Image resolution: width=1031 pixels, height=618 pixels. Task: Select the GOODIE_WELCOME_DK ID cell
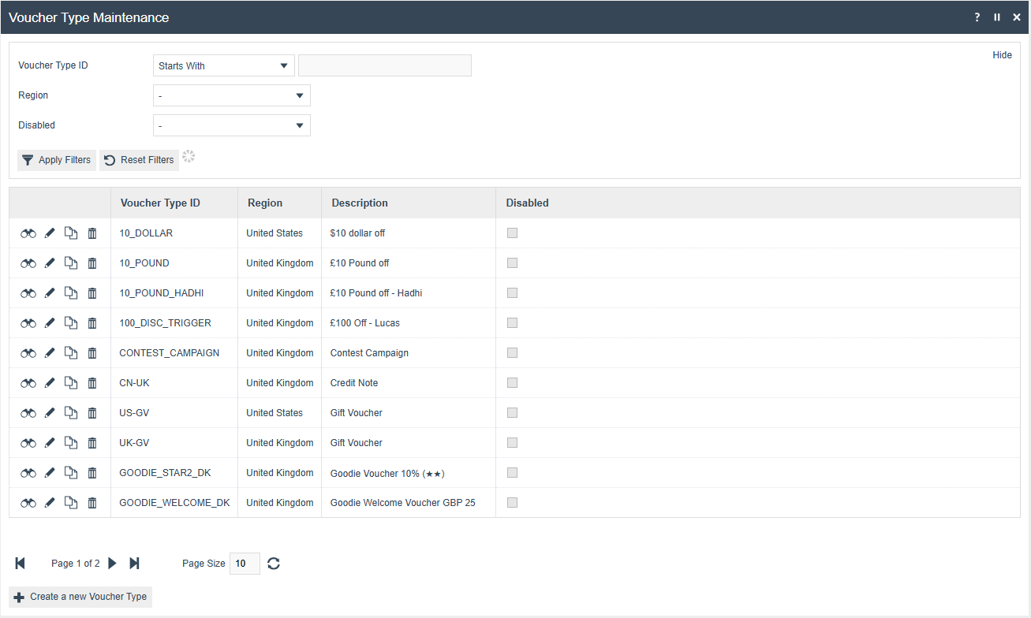point(174,503)
